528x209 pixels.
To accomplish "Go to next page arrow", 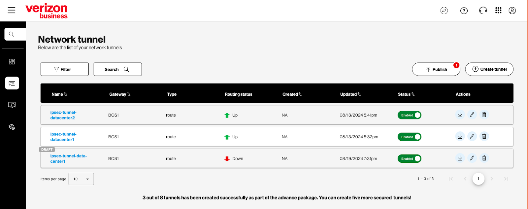I will (x=492, y=179).
